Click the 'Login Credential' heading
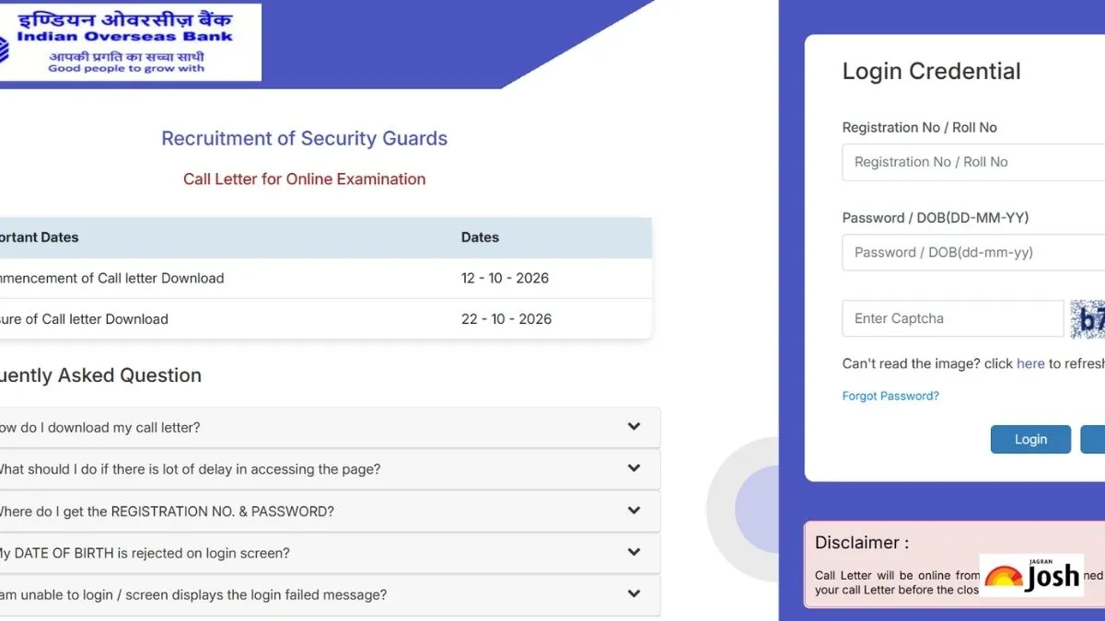The width and height of the screenshot is (1105, 621). tap(931, 71)
